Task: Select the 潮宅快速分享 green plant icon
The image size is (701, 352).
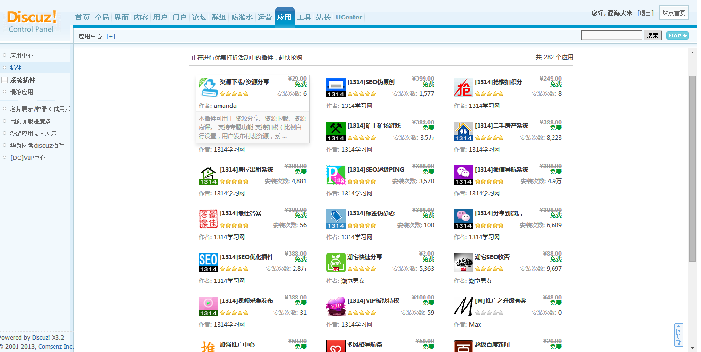Action: pyautogui.click(x=335, y=262)
